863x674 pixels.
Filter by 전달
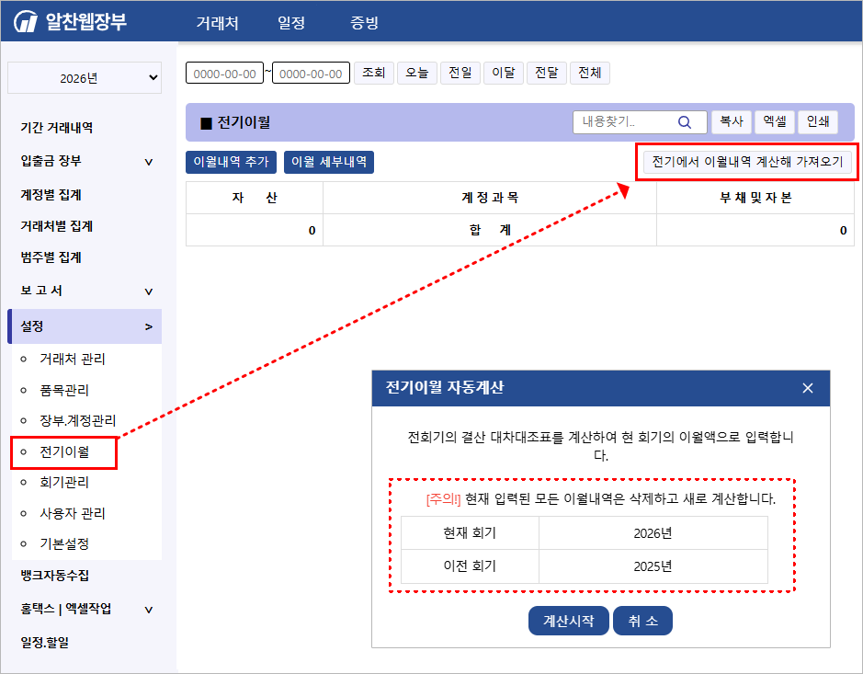point(547,73)
